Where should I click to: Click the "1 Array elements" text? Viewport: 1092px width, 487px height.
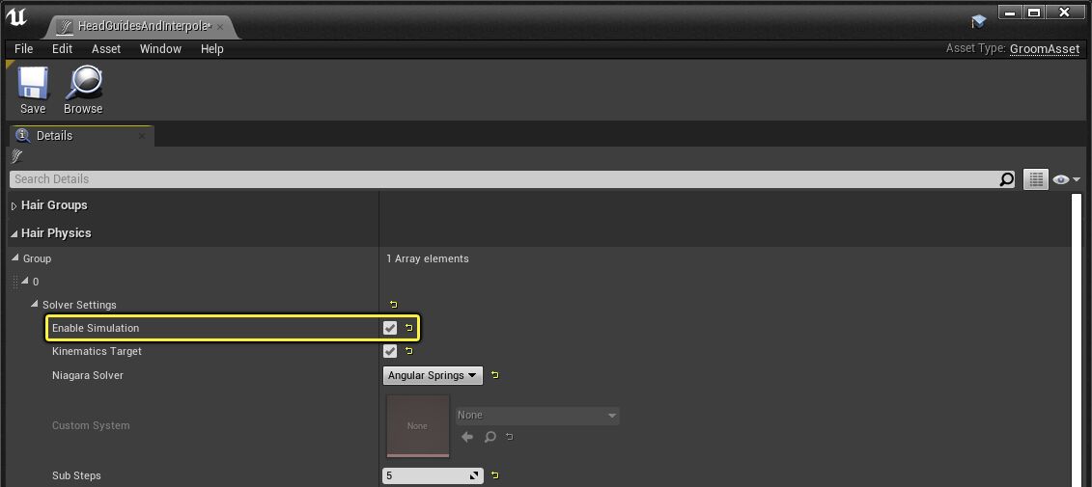point(428,258)
